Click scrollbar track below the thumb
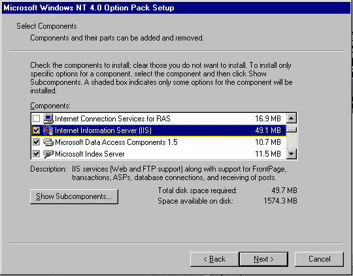The width and height of the screenshot is (353, 276). [x=292, y=141]
